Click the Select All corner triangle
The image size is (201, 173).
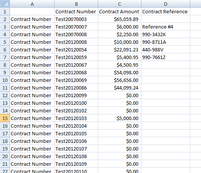5,4
